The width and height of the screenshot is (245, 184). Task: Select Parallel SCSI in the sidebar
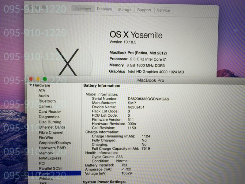50,168
